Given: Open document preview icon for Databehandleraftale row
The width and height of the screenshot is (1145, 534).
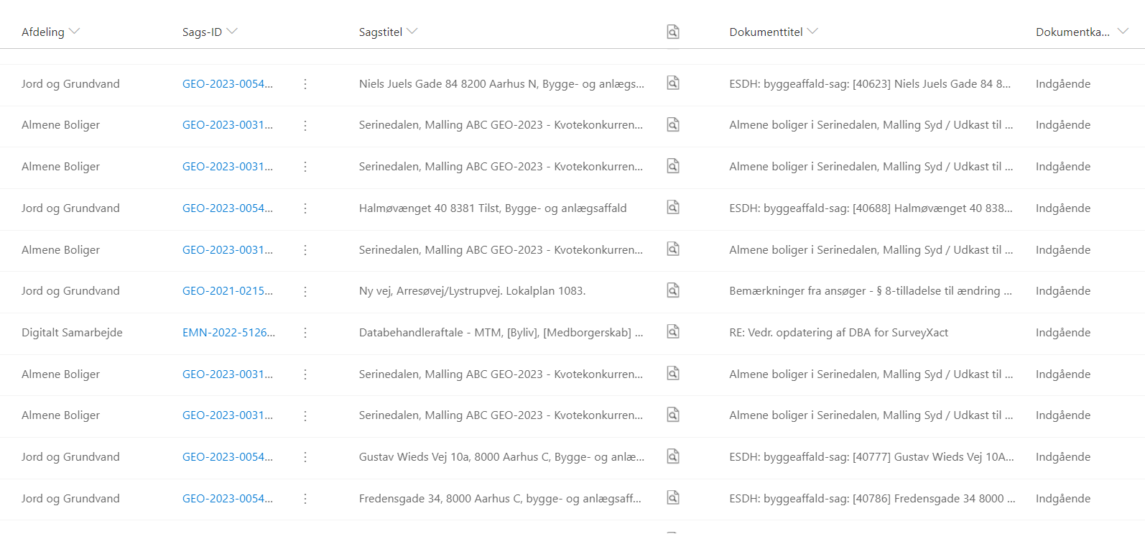Looking at the screenshot, I should 673,332.
